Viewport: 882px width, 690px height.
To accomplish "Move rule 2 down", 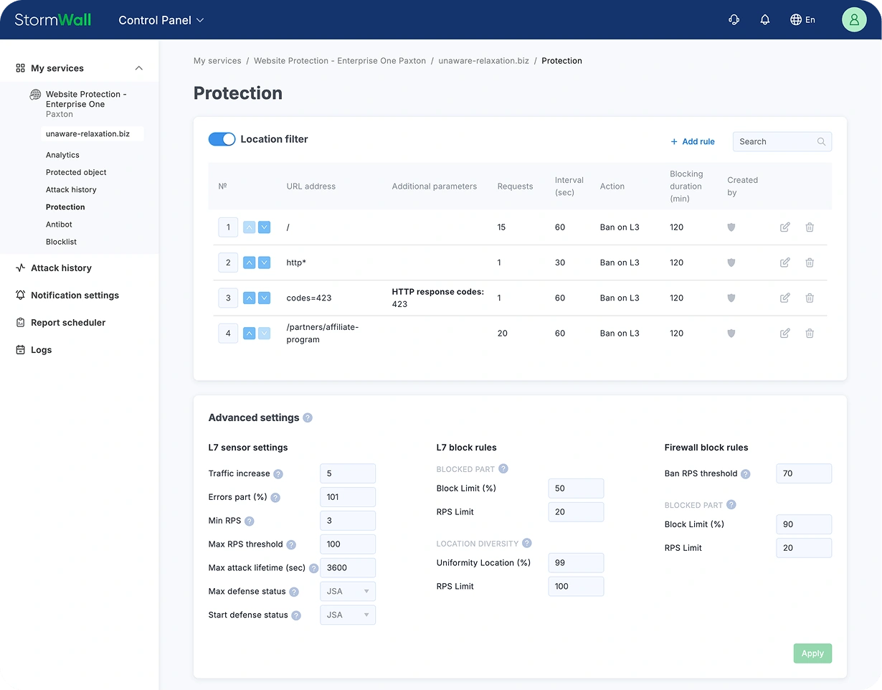I will click(x=264, y=263).
